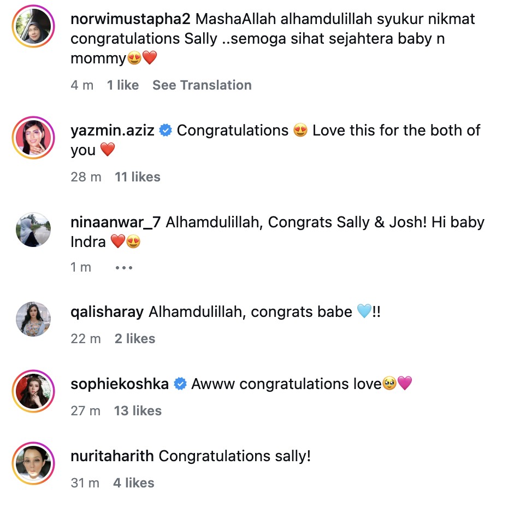Click See Translation on norwimustapha2's comment

202,85
